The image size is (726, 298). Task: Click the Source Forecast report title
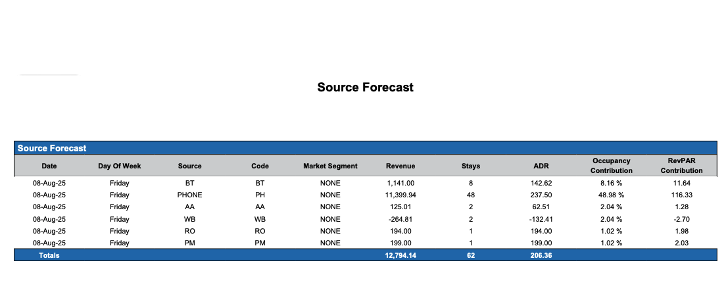coord(365,87)
